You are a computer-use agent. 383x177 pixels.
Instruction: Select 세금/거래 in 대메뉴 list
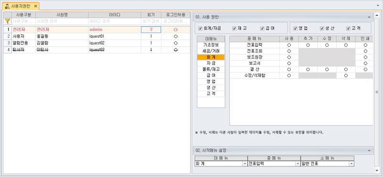211,51
